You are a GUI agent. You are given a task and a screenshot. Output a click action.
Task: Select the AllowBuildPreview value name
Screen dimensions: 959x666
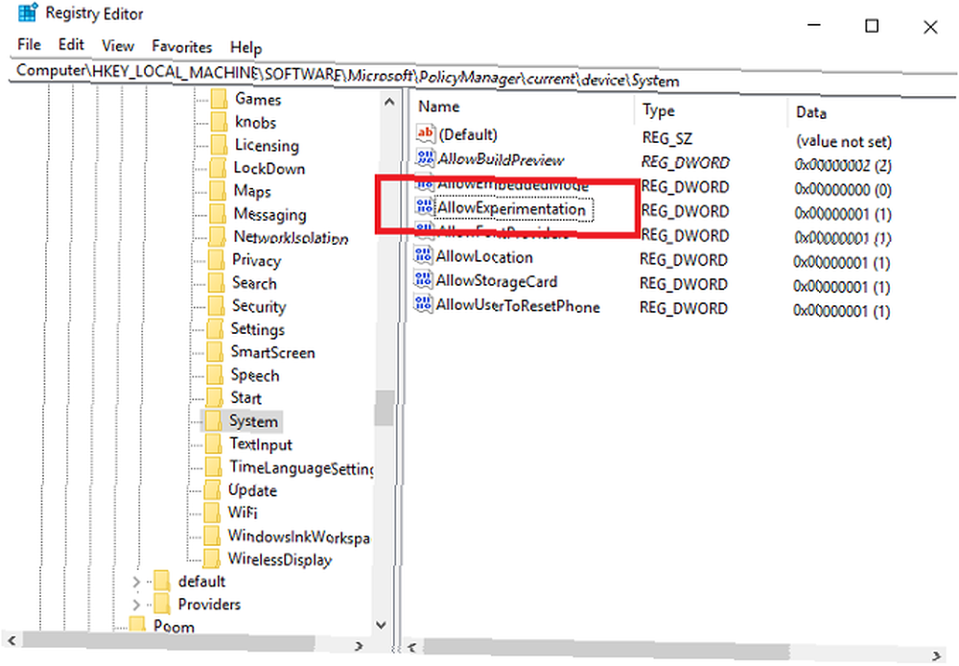coord(501,160)
